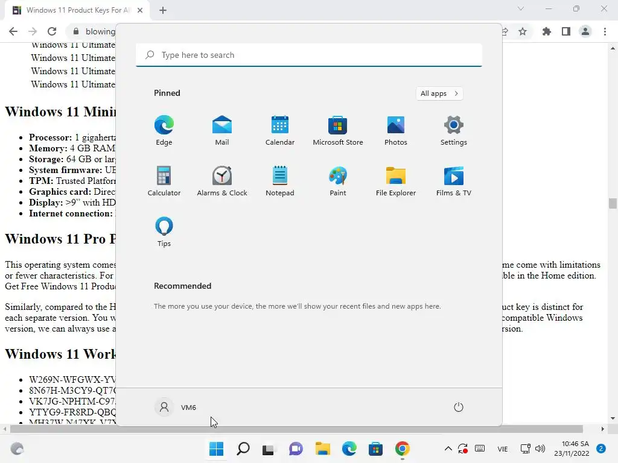618x463 pixels.
Task: Close the Windows 11 Product Keys tab
Action: [140, 10]
